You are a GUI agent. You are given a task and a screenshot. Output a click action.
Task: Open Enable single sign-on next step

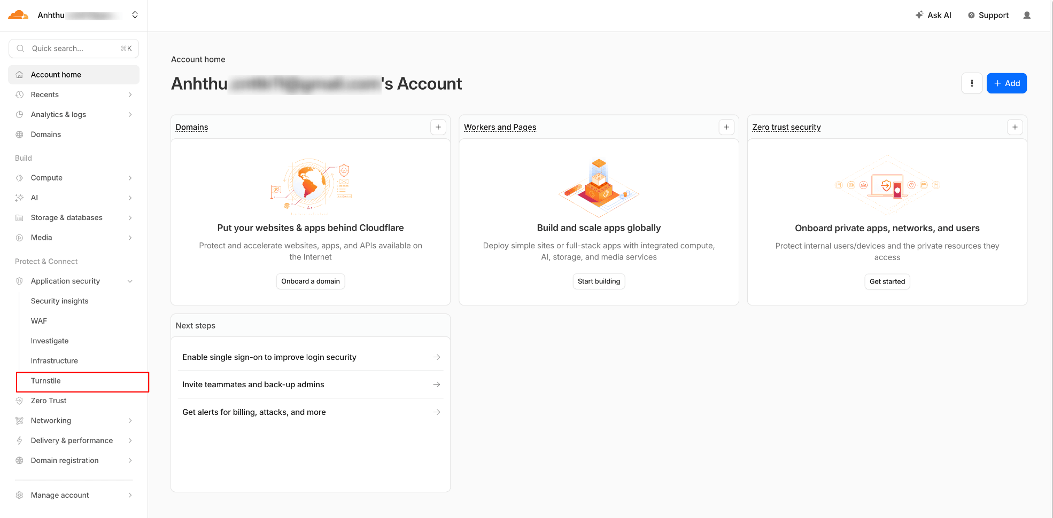click(311, 357)
